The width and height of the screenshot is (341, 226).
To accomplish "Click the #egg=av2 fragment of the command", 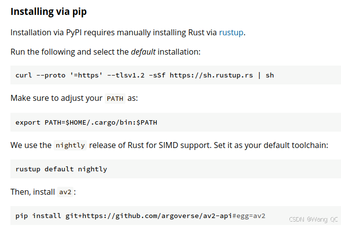I will (x=249, y=216).
